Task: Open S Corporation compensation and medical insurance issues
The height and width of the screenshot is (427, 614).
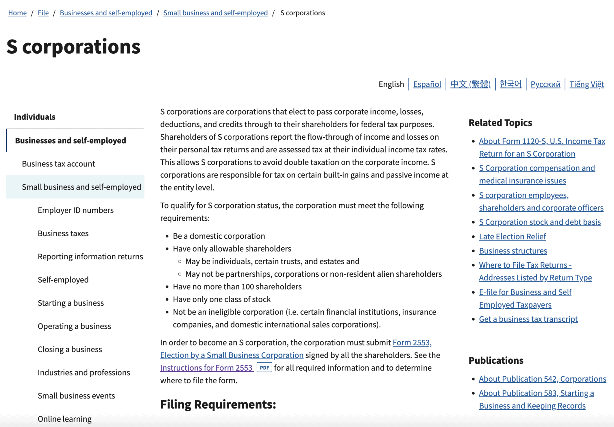Action: pos(537,174)
